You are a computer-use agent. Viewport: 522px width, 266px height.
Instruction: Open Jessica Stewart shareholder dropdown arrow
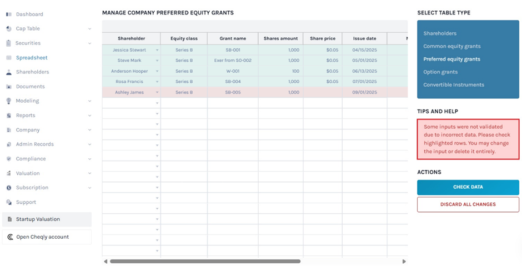pyautogui.click(x=157, y=51)
